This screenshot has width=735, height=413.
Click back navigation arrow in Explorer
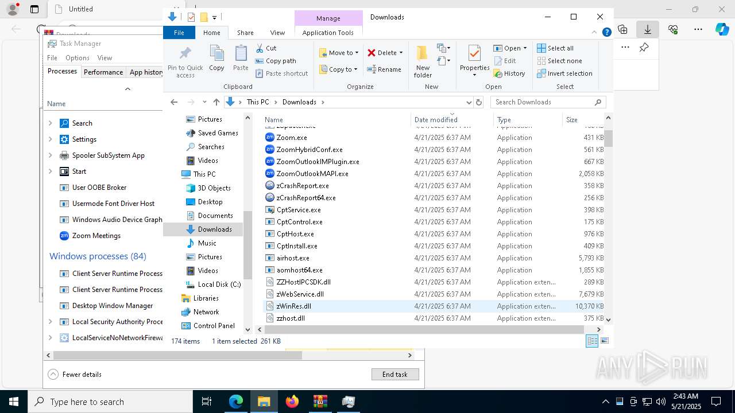174,102
